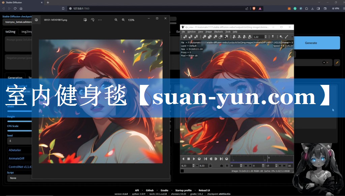Switch to the txt2img tab
The image size is (345, 196).
pos(10,32)
